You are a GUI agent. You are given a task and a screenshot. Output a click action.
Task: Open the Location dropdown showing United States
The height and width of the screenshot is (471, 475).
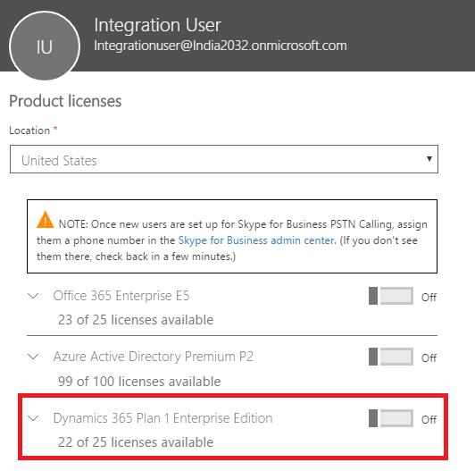[224, 159]
